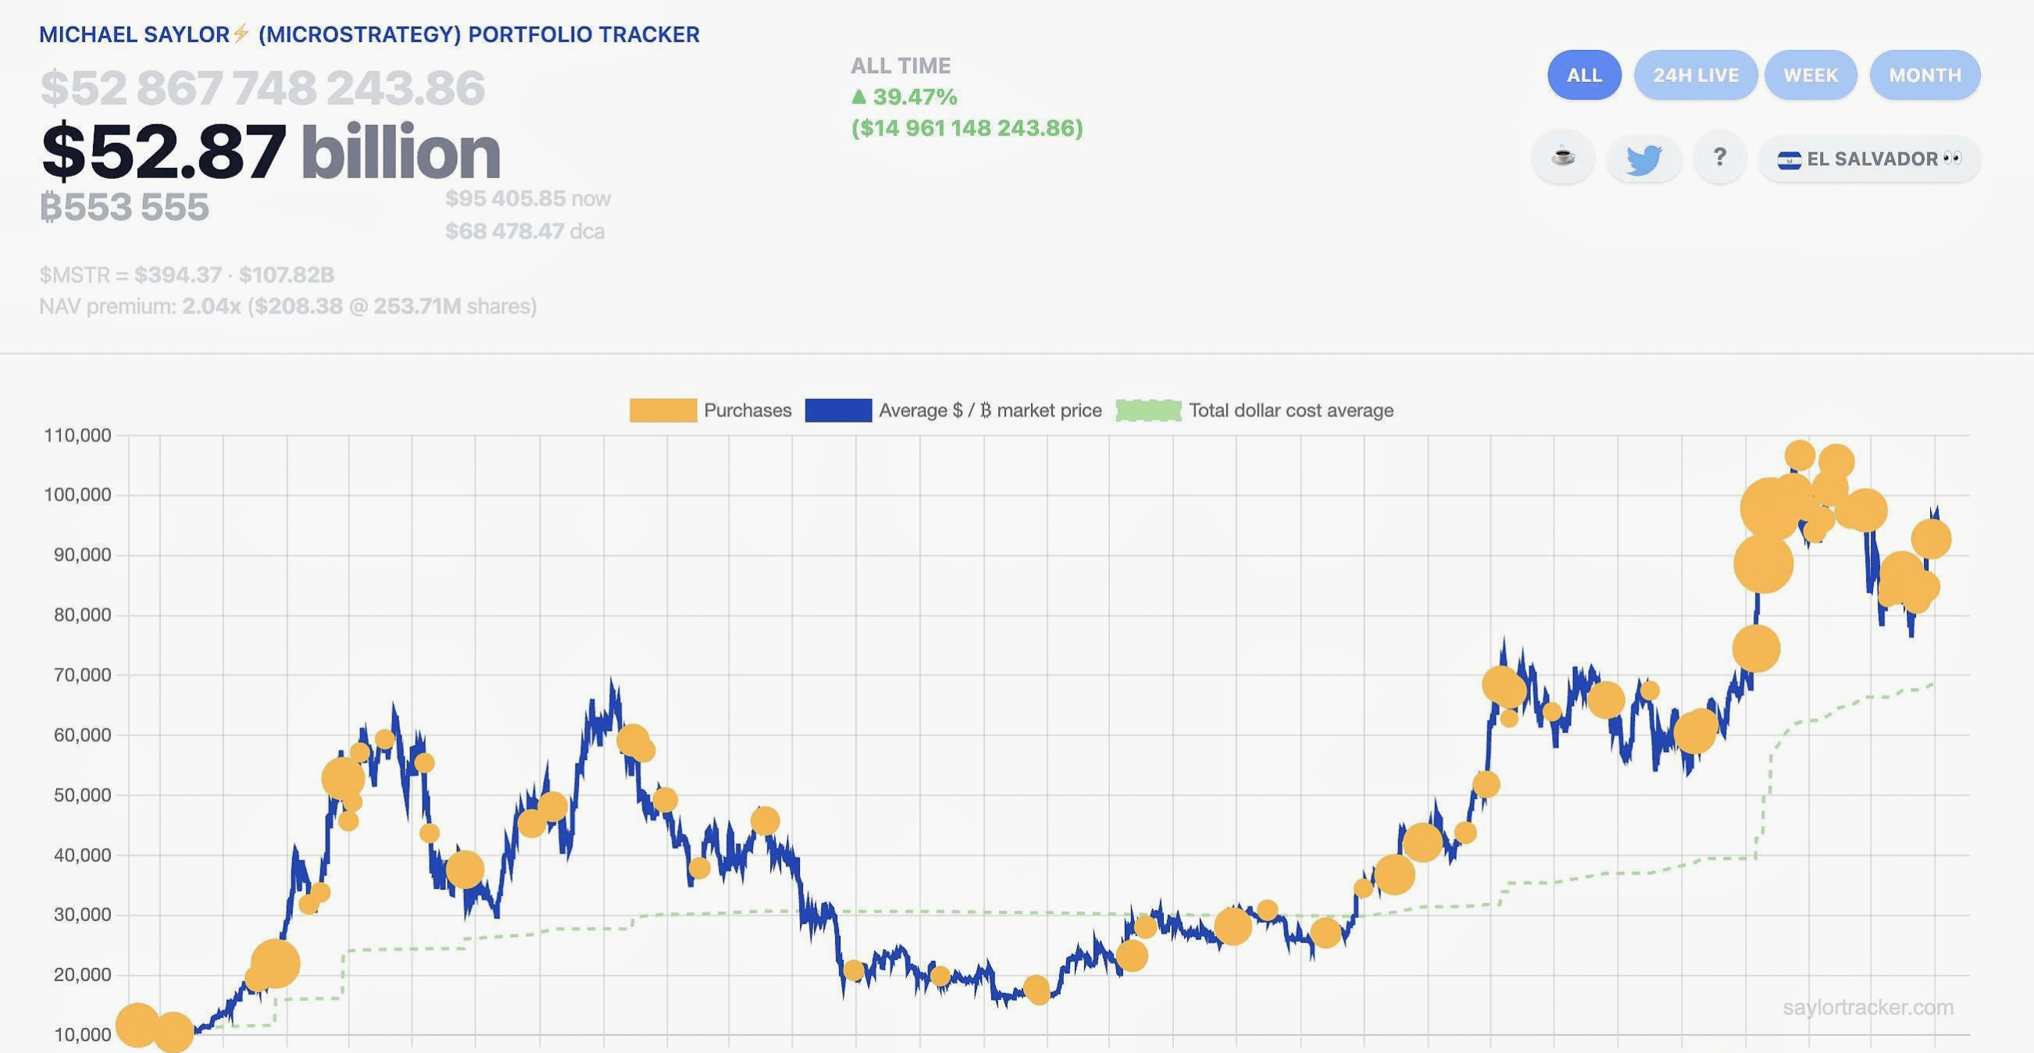Select the 24H LIVE range tab

pos(1695,75)
